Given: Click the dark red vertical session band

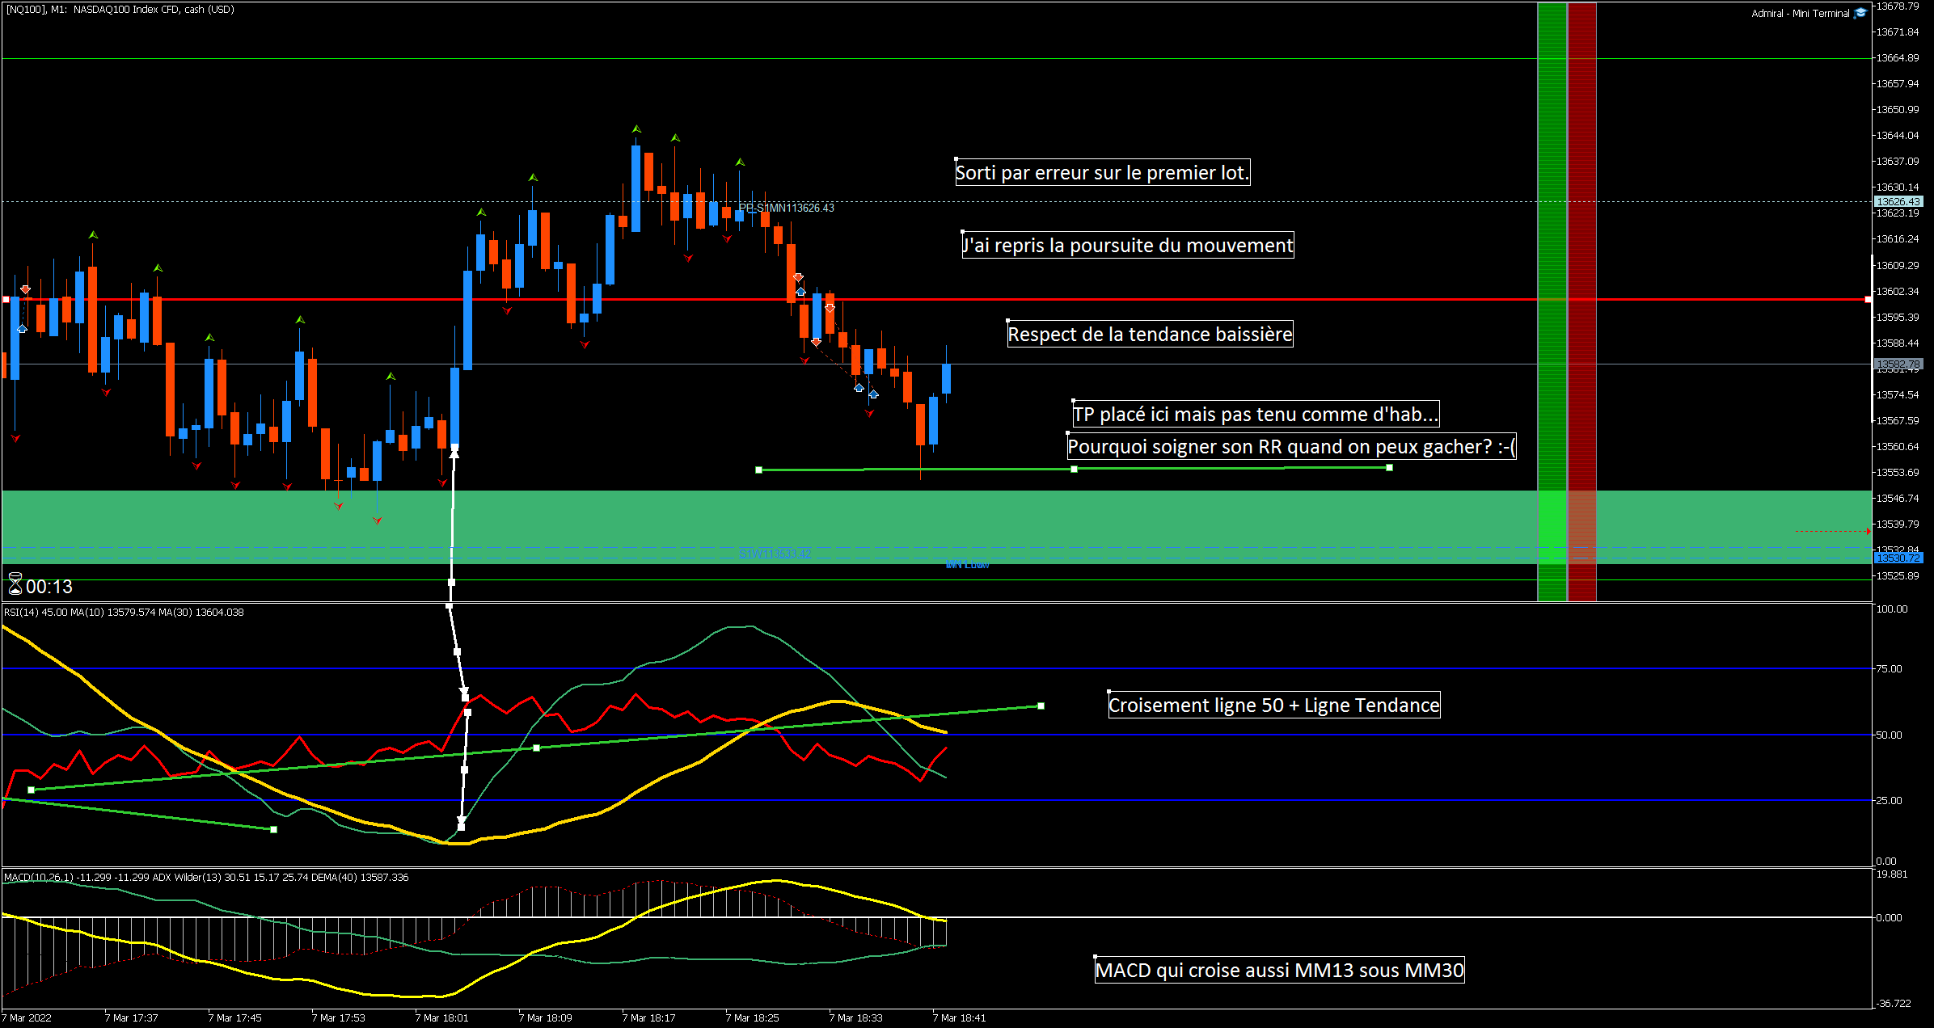Looking at the screenshot, I should 1581,242.
